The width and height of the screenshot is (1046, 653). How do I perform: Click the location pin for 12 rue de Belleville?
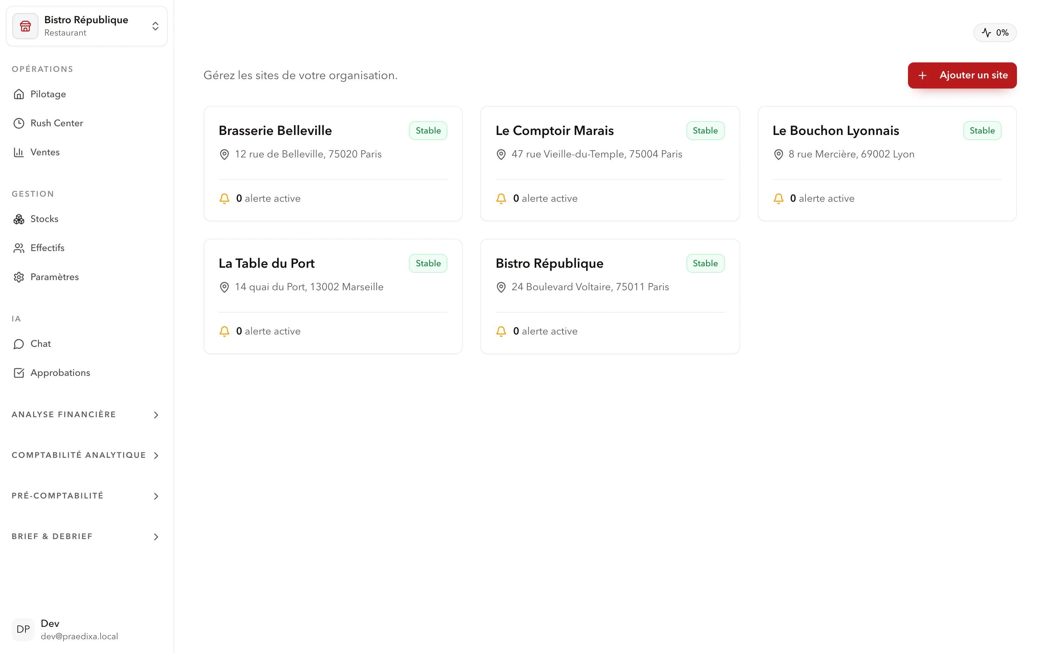coord(224,154)
